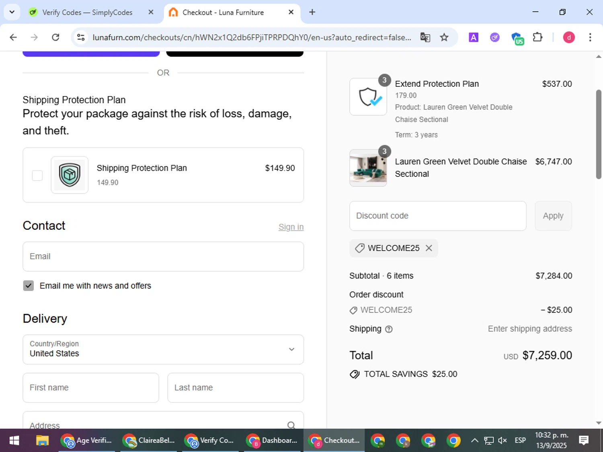Click the network tray icon

[489, 440]
